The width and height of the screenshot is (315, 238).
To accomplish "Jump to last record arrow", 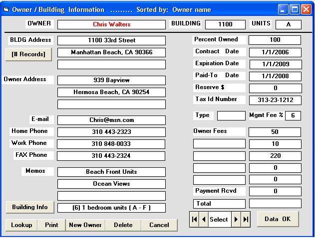I will coord(245,220).
